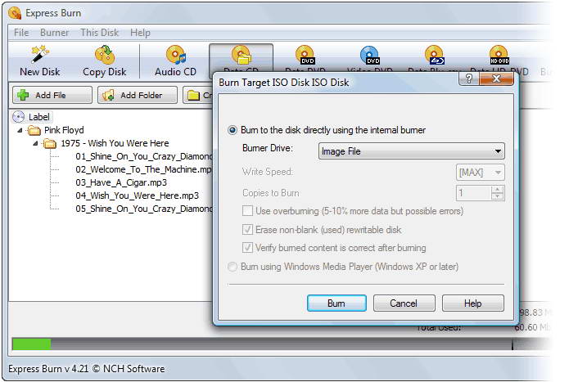The height and width of the screenshot is (382, 578).
Task: Open the Burner menu
Action: (x=55, y=33)
